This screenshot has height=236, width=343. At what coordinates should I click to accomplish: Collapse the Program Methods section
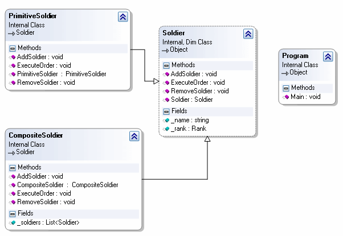(x=286, y=88)
